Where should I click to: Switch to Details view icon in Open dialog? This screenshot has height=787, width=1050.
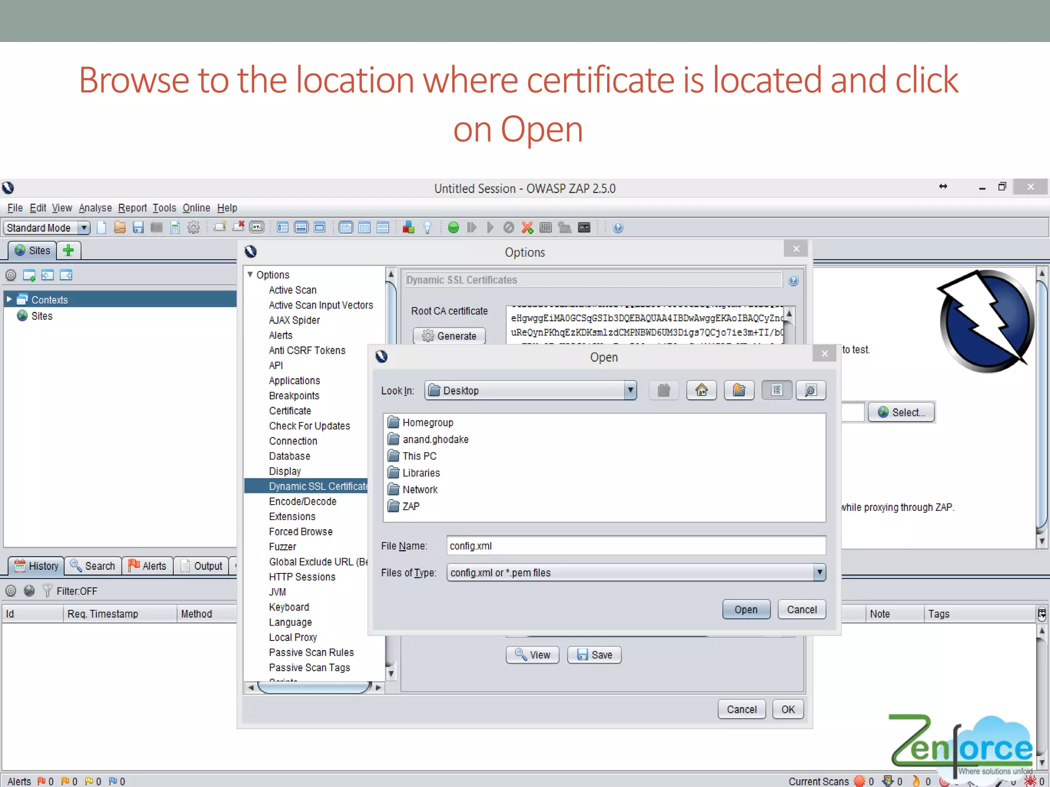click(811, 390)
